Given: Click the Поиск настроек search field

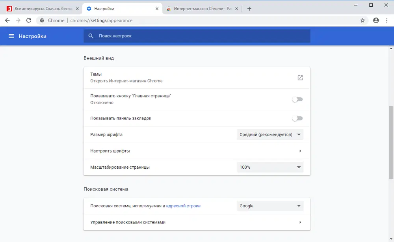Looking at the screenshot, I should tap(197, 36).
